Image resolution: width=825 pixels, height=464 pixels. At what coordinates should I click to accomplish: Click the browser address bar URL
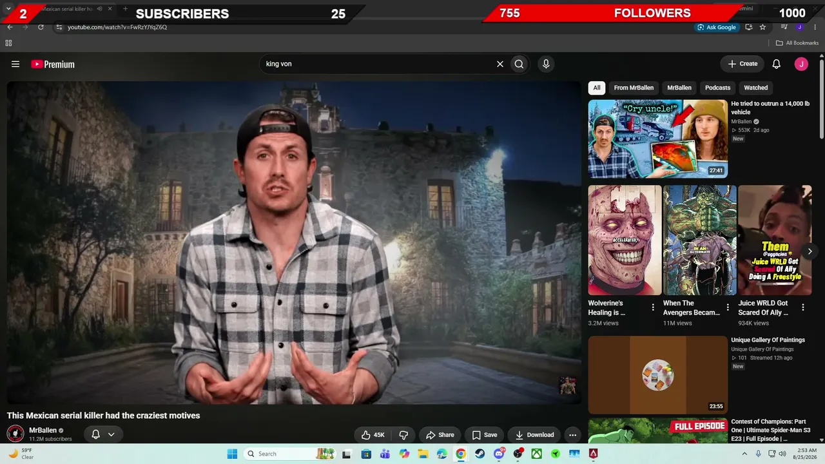(117, 27)
